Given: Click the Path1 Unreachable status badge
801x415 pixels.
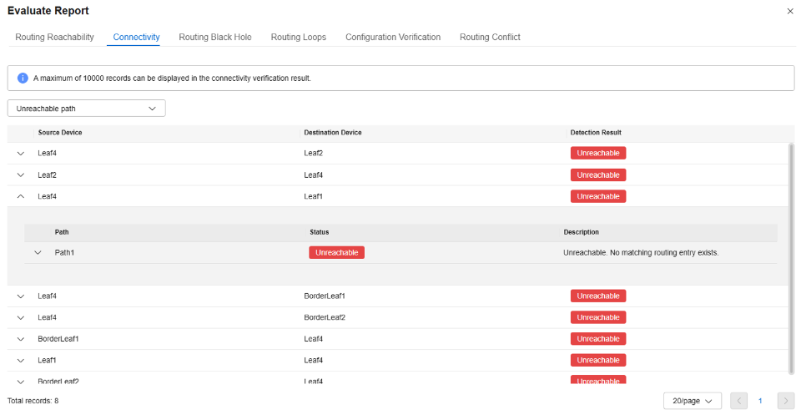Looking at the screenshot, I should pos(336,252).
